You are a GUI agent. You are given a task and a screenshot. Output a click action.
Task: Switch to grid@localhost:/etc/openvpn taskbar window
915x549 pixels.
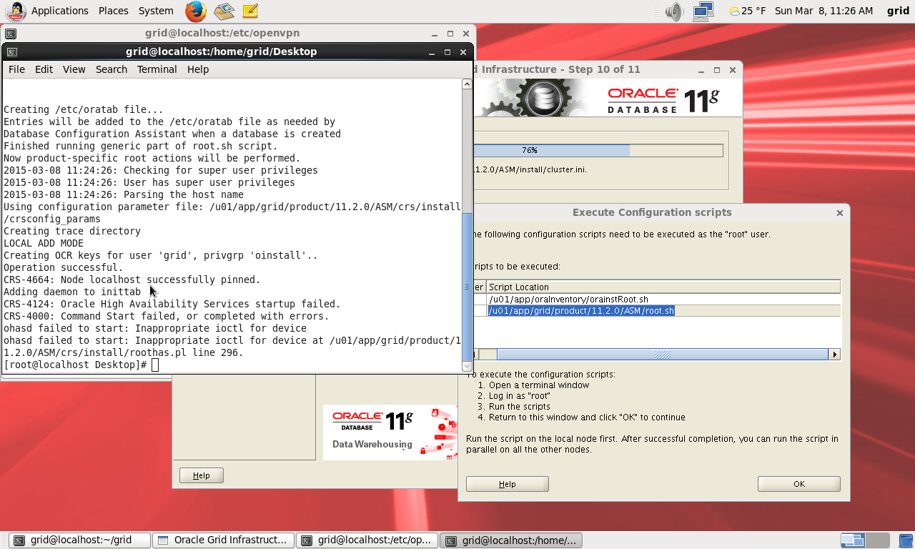(x=367, y=540)
